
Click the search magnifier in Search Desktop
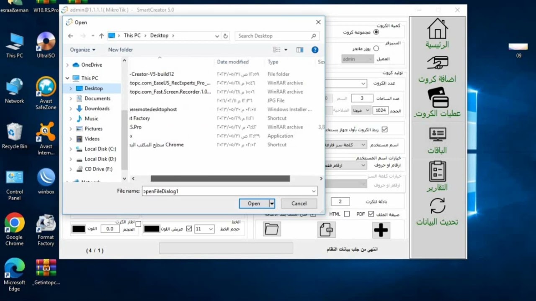(x=313, y=36)
